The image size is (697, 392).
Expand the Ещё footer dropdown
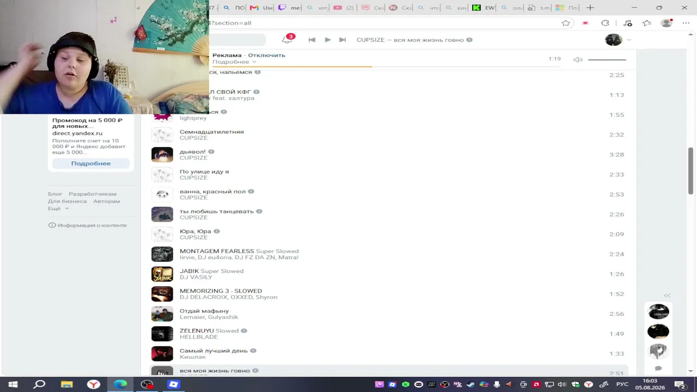tap(58, 209)
